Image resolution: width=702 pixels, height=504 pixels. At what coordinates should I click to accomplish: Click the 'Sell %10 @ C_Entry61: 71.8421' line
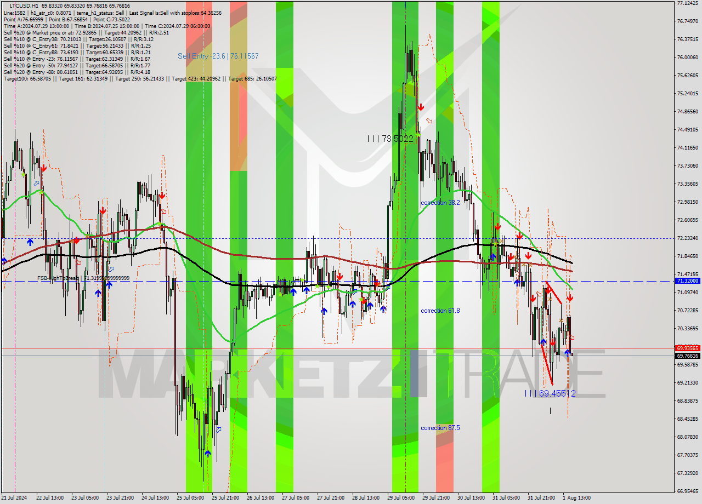click(77, 45)
